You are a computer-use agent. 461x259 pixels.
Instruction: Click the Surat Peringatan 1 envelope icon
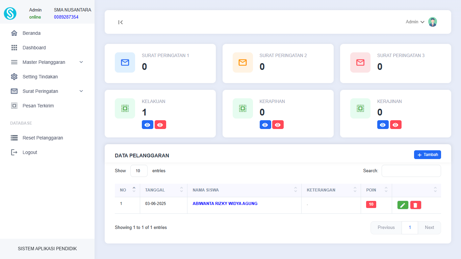125,62
